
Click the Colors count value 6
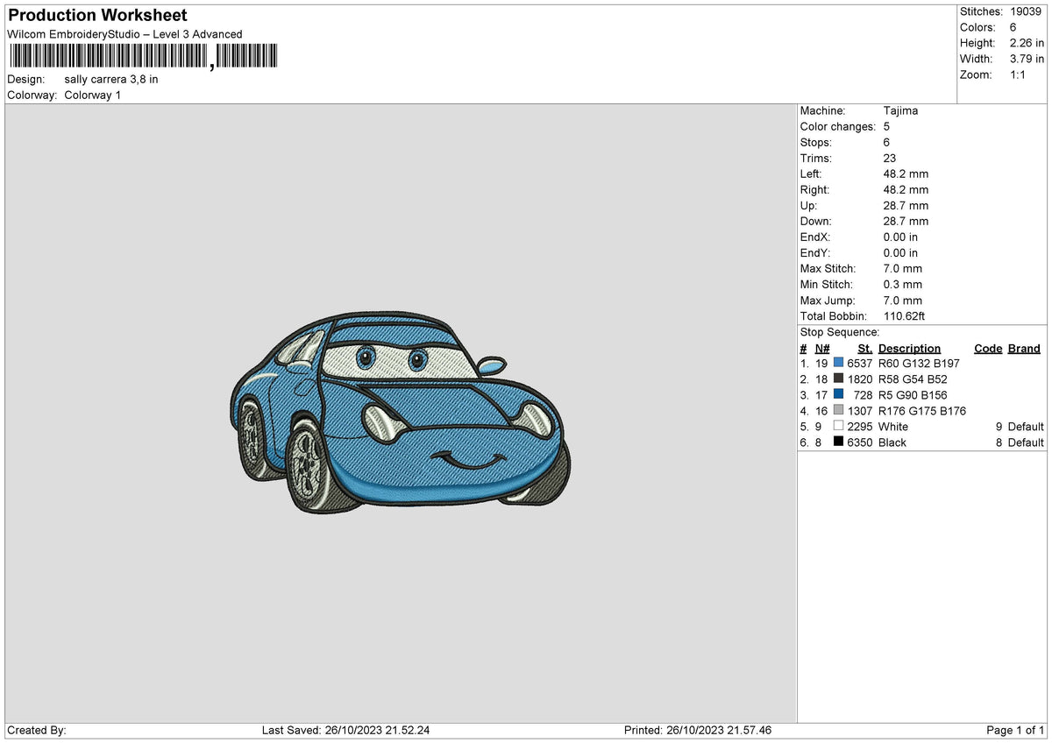[x=1013, y=27]
